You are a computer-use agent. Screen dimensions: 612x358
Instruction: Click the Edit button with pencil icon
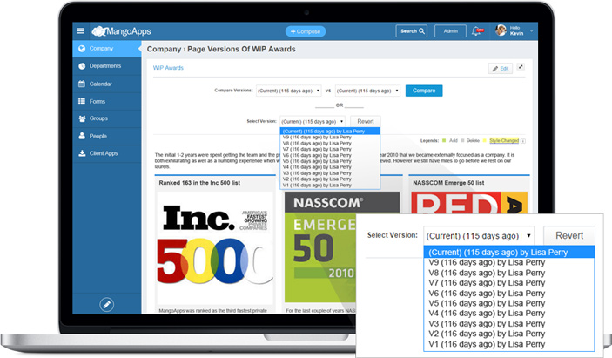click(x=500, y=69)
